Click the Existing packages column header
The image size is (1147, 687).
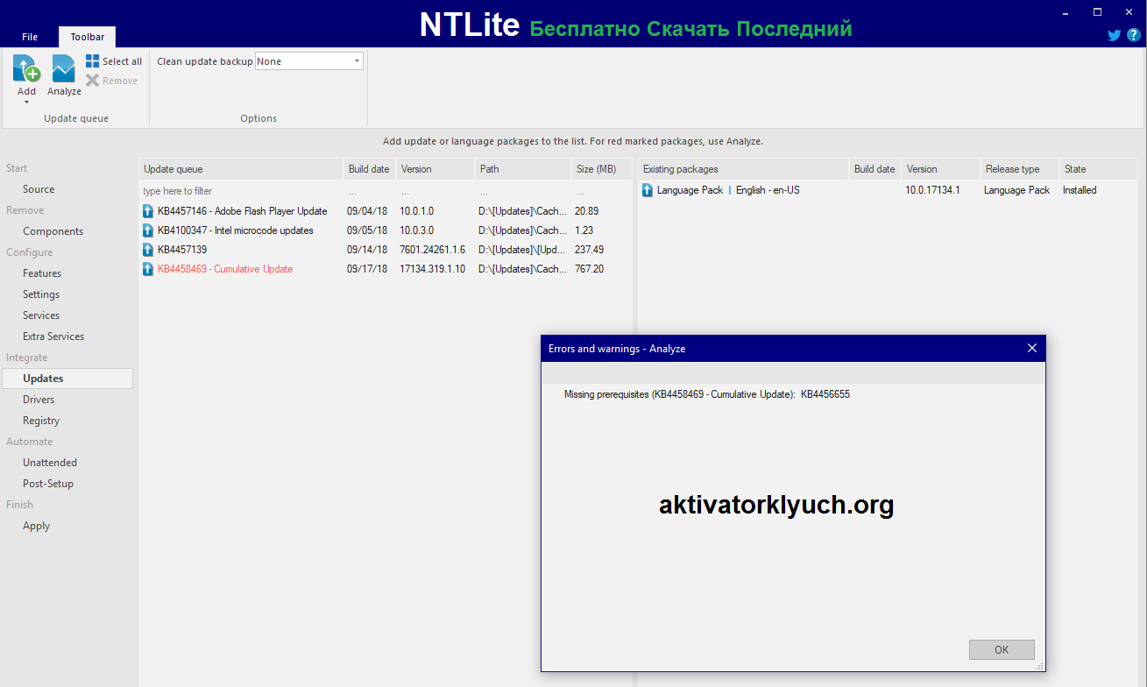[x=744, y=169]
